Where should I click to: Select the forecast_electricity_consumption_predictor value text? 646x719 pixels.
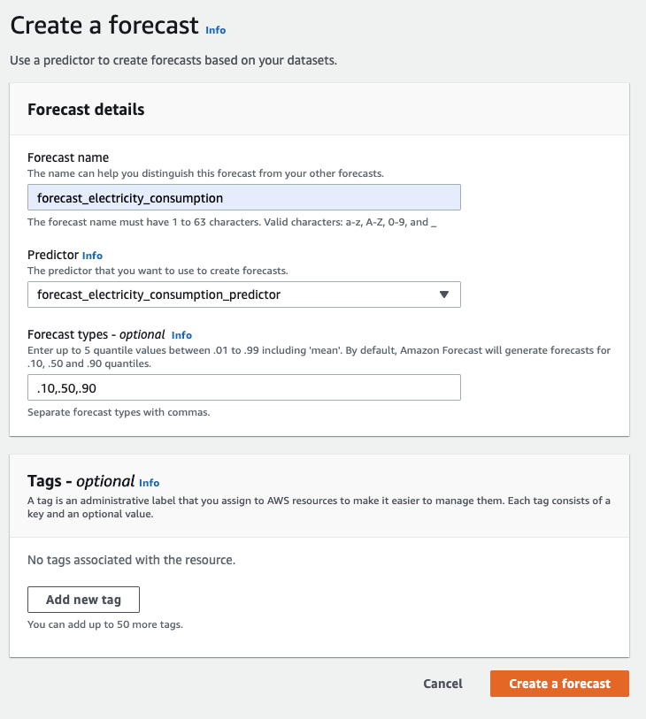(159, 294)
